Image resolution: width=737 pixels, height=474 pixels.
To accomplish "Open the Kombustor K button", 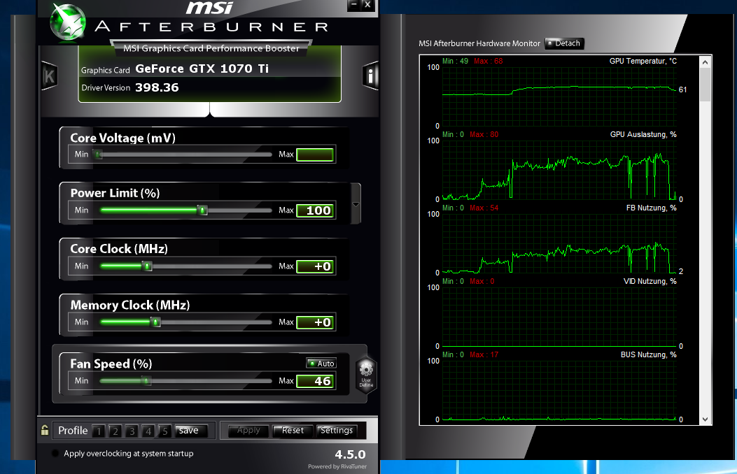I will coord(49,76).
